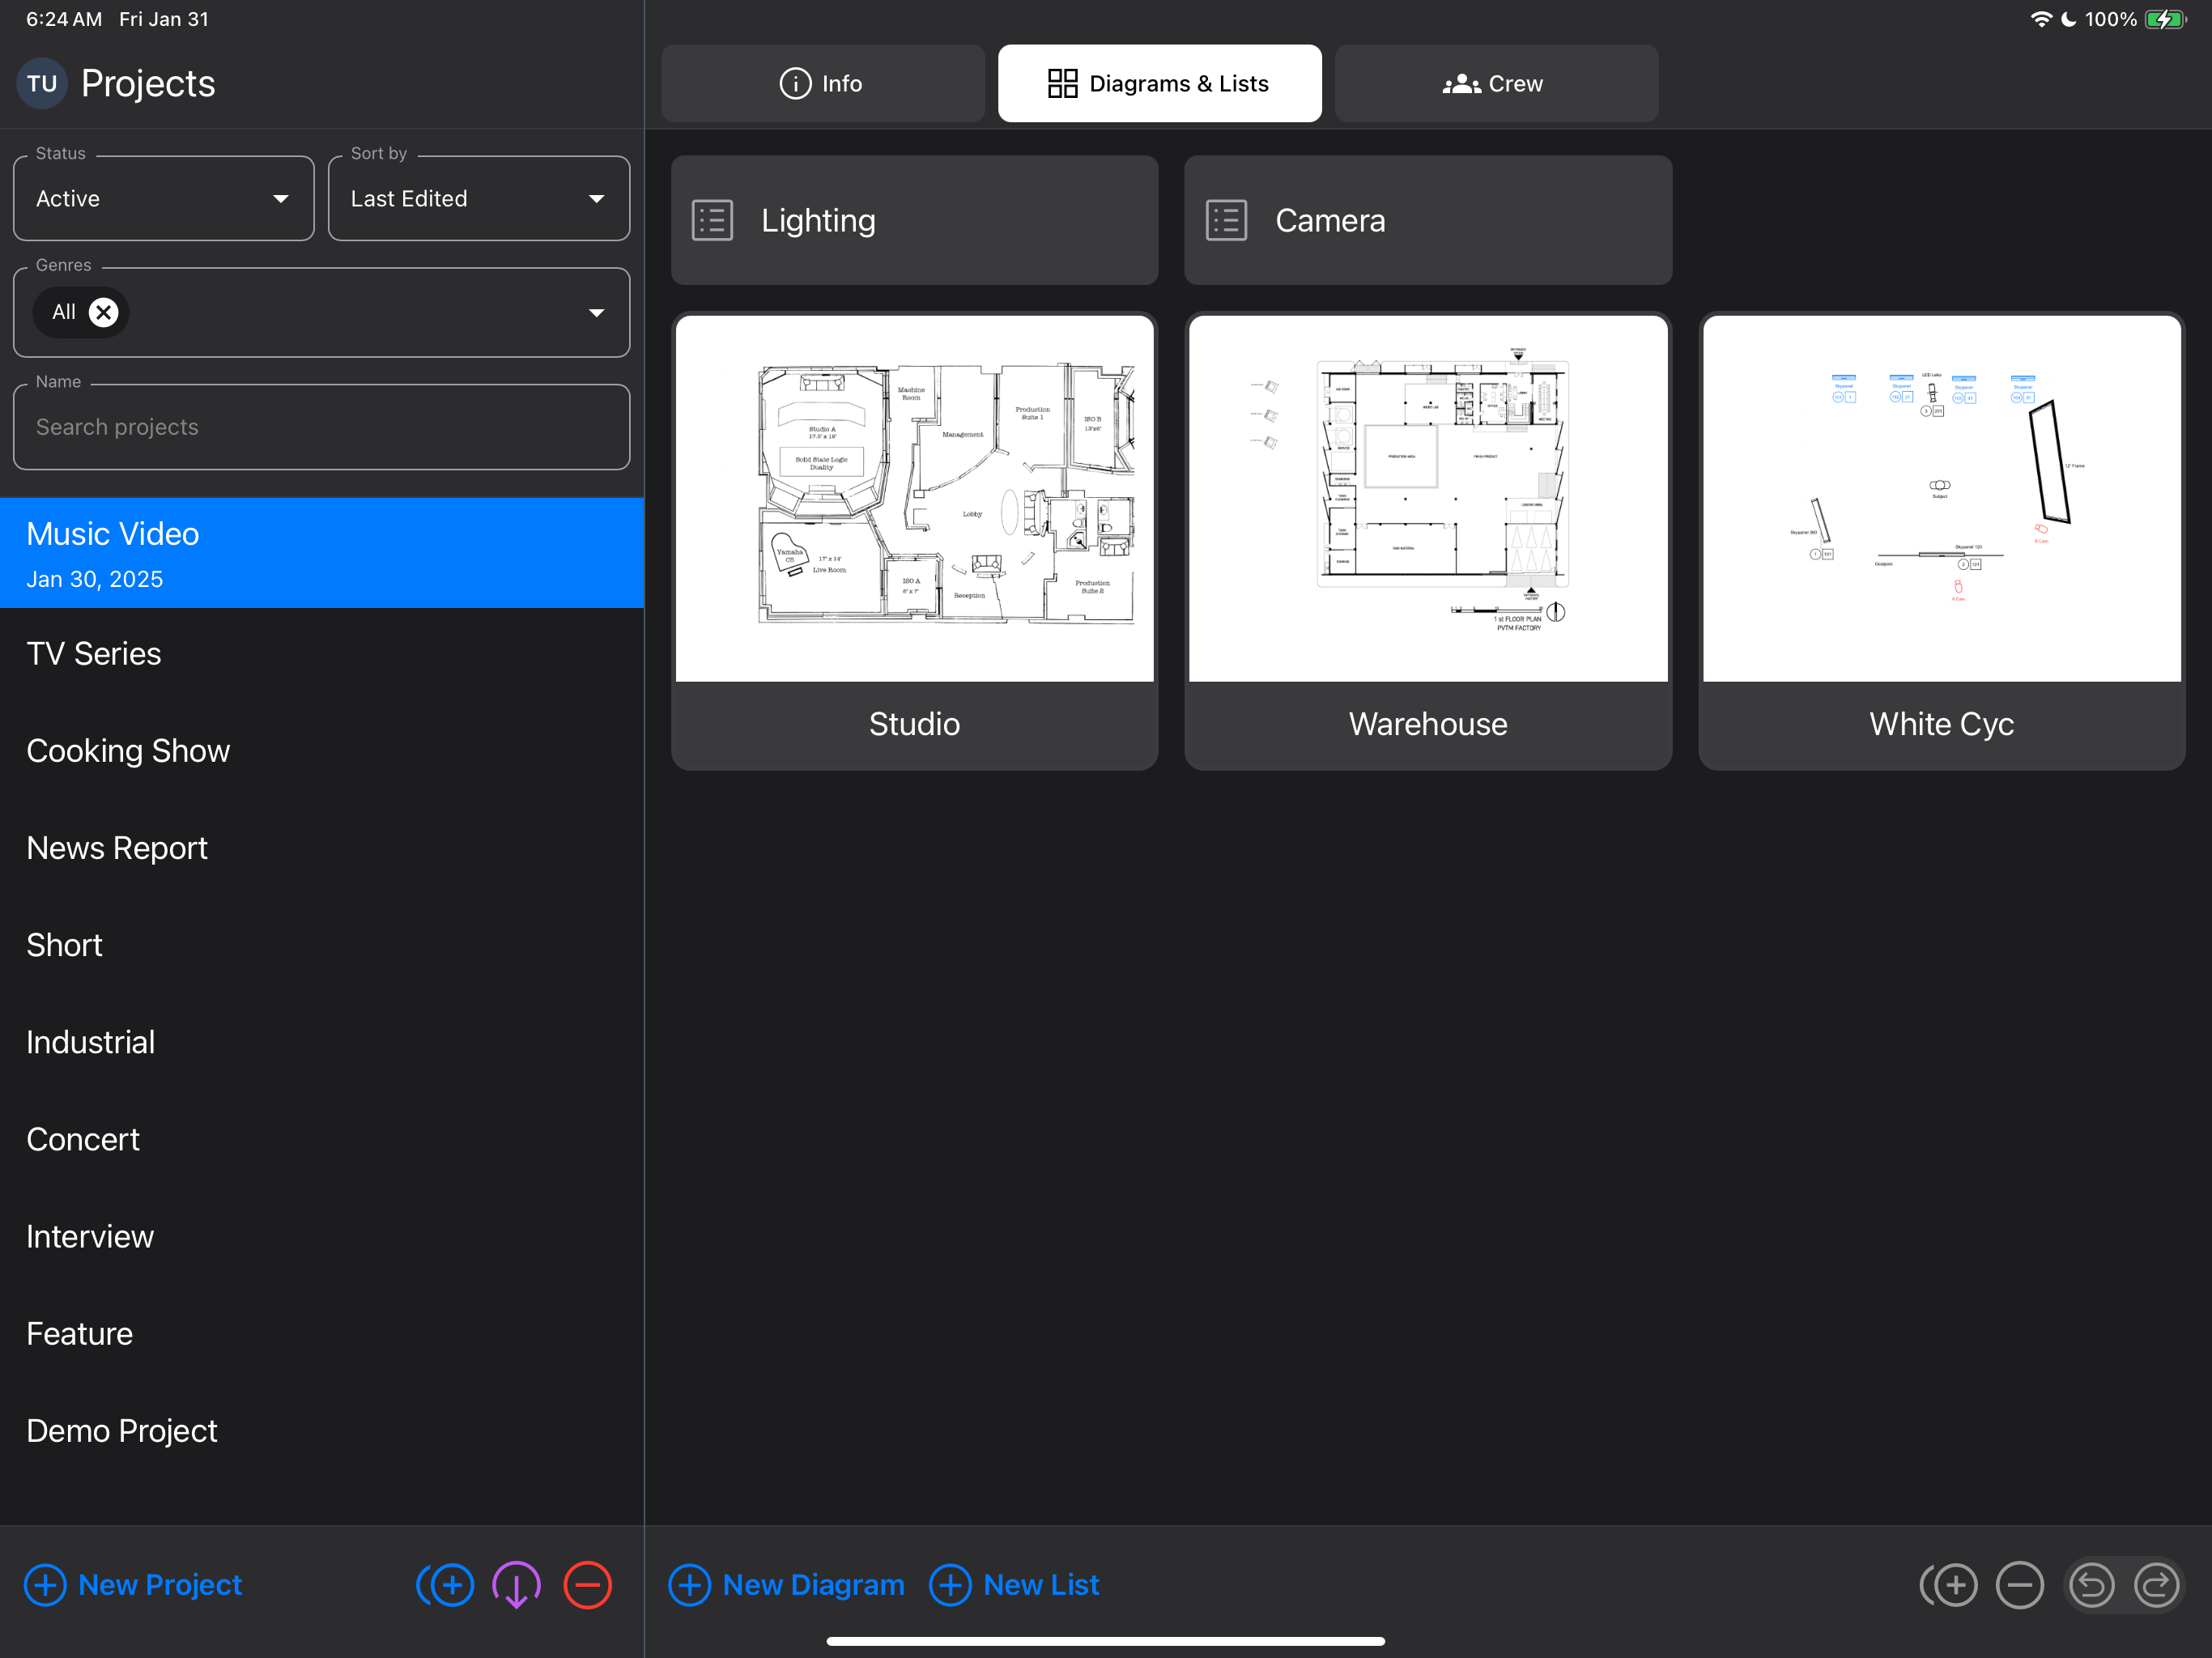The image size is (2212, 1658).
Task: Open the TU user profile avatar
Action: tap(42, 84)
